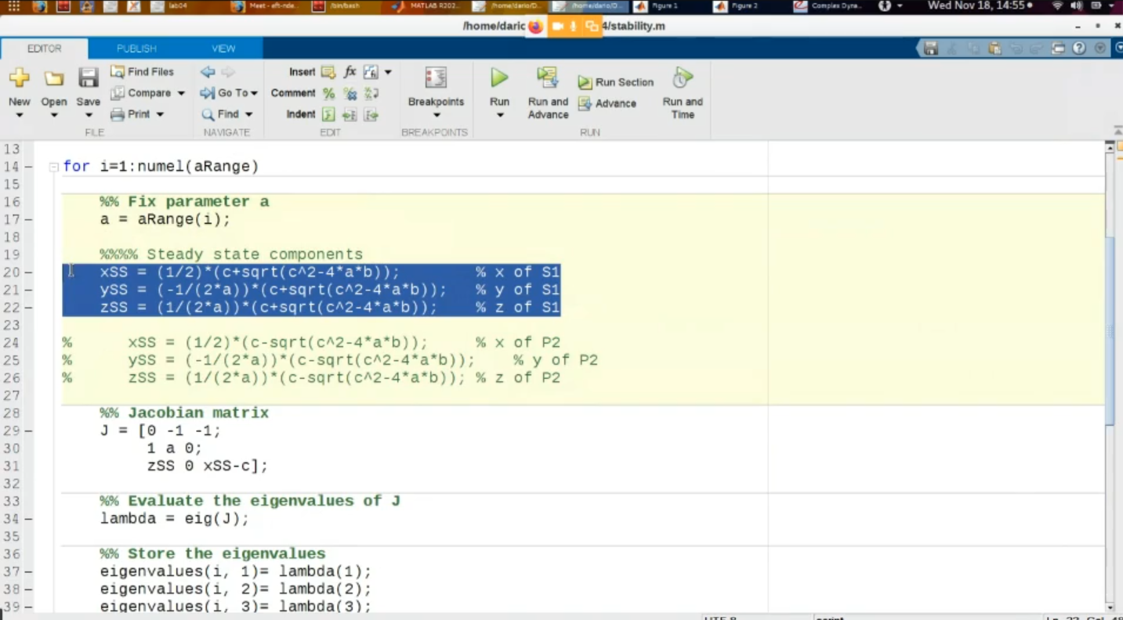Click the Run and Time icon
The height and width of the screenshot is (620, 1123).
pos(682,78)
